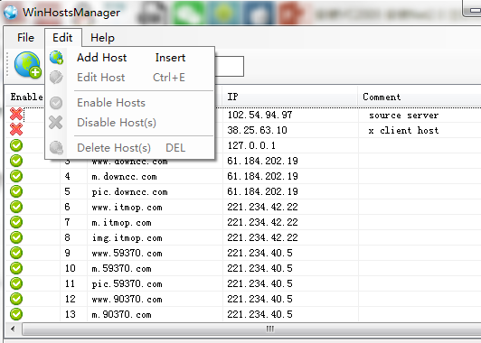Select the pic.59370.com host entry
The image size is (481, 343).
coord(127,284)
